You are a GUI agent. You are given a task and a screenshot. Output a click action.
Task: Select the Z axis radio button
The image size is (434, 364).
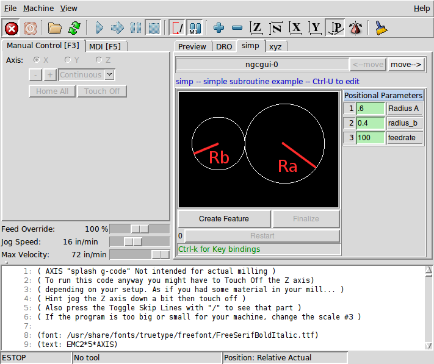tap(99, 60)
